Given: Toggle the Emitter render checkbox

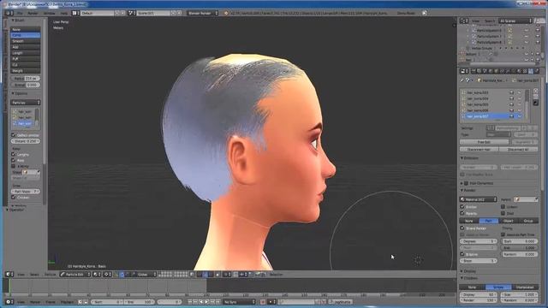Looking at the screenshot, I should 462,207.
